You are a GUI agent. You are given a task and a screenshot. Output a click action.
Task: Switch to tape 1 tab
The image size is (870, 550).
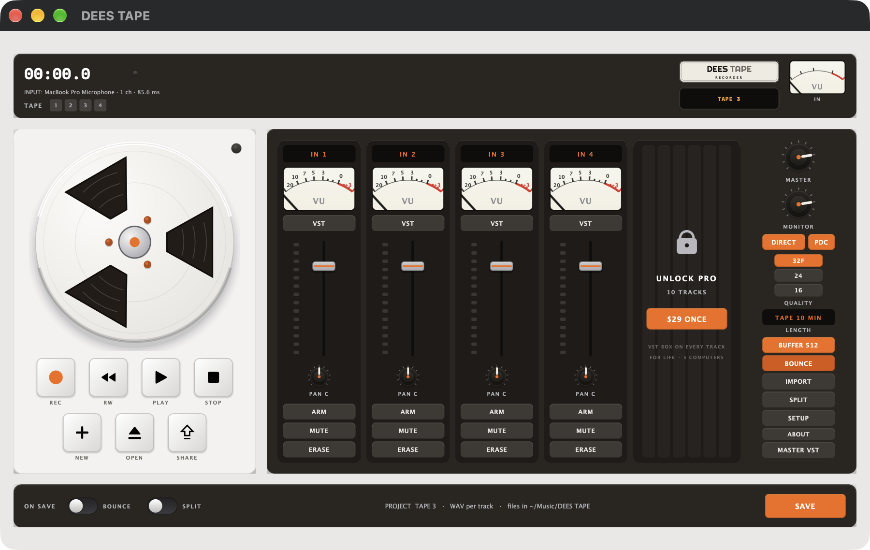pos(56,105)
